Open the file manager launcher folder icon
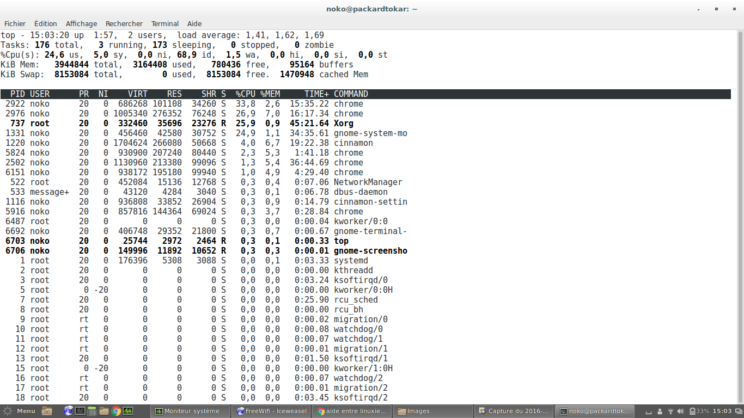Image resolution: width=744 pixels, height=418 pixels. pyautogui.click(x=104, y=411)
